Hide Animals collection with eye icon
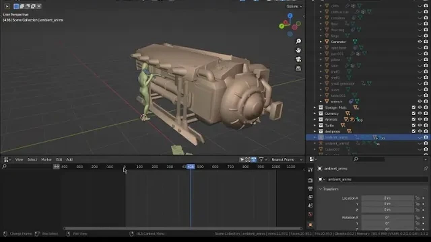The width and height of the screenshot is (431, 242). [420, 119]
